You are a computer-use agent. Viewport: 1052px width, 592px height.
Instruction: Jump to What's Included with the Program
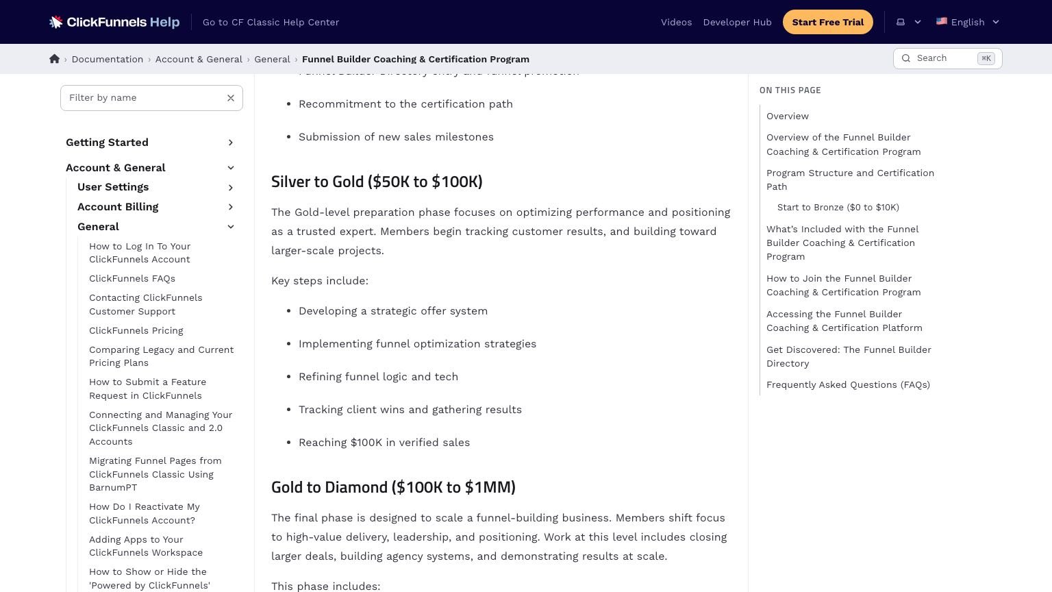point(842,243)
